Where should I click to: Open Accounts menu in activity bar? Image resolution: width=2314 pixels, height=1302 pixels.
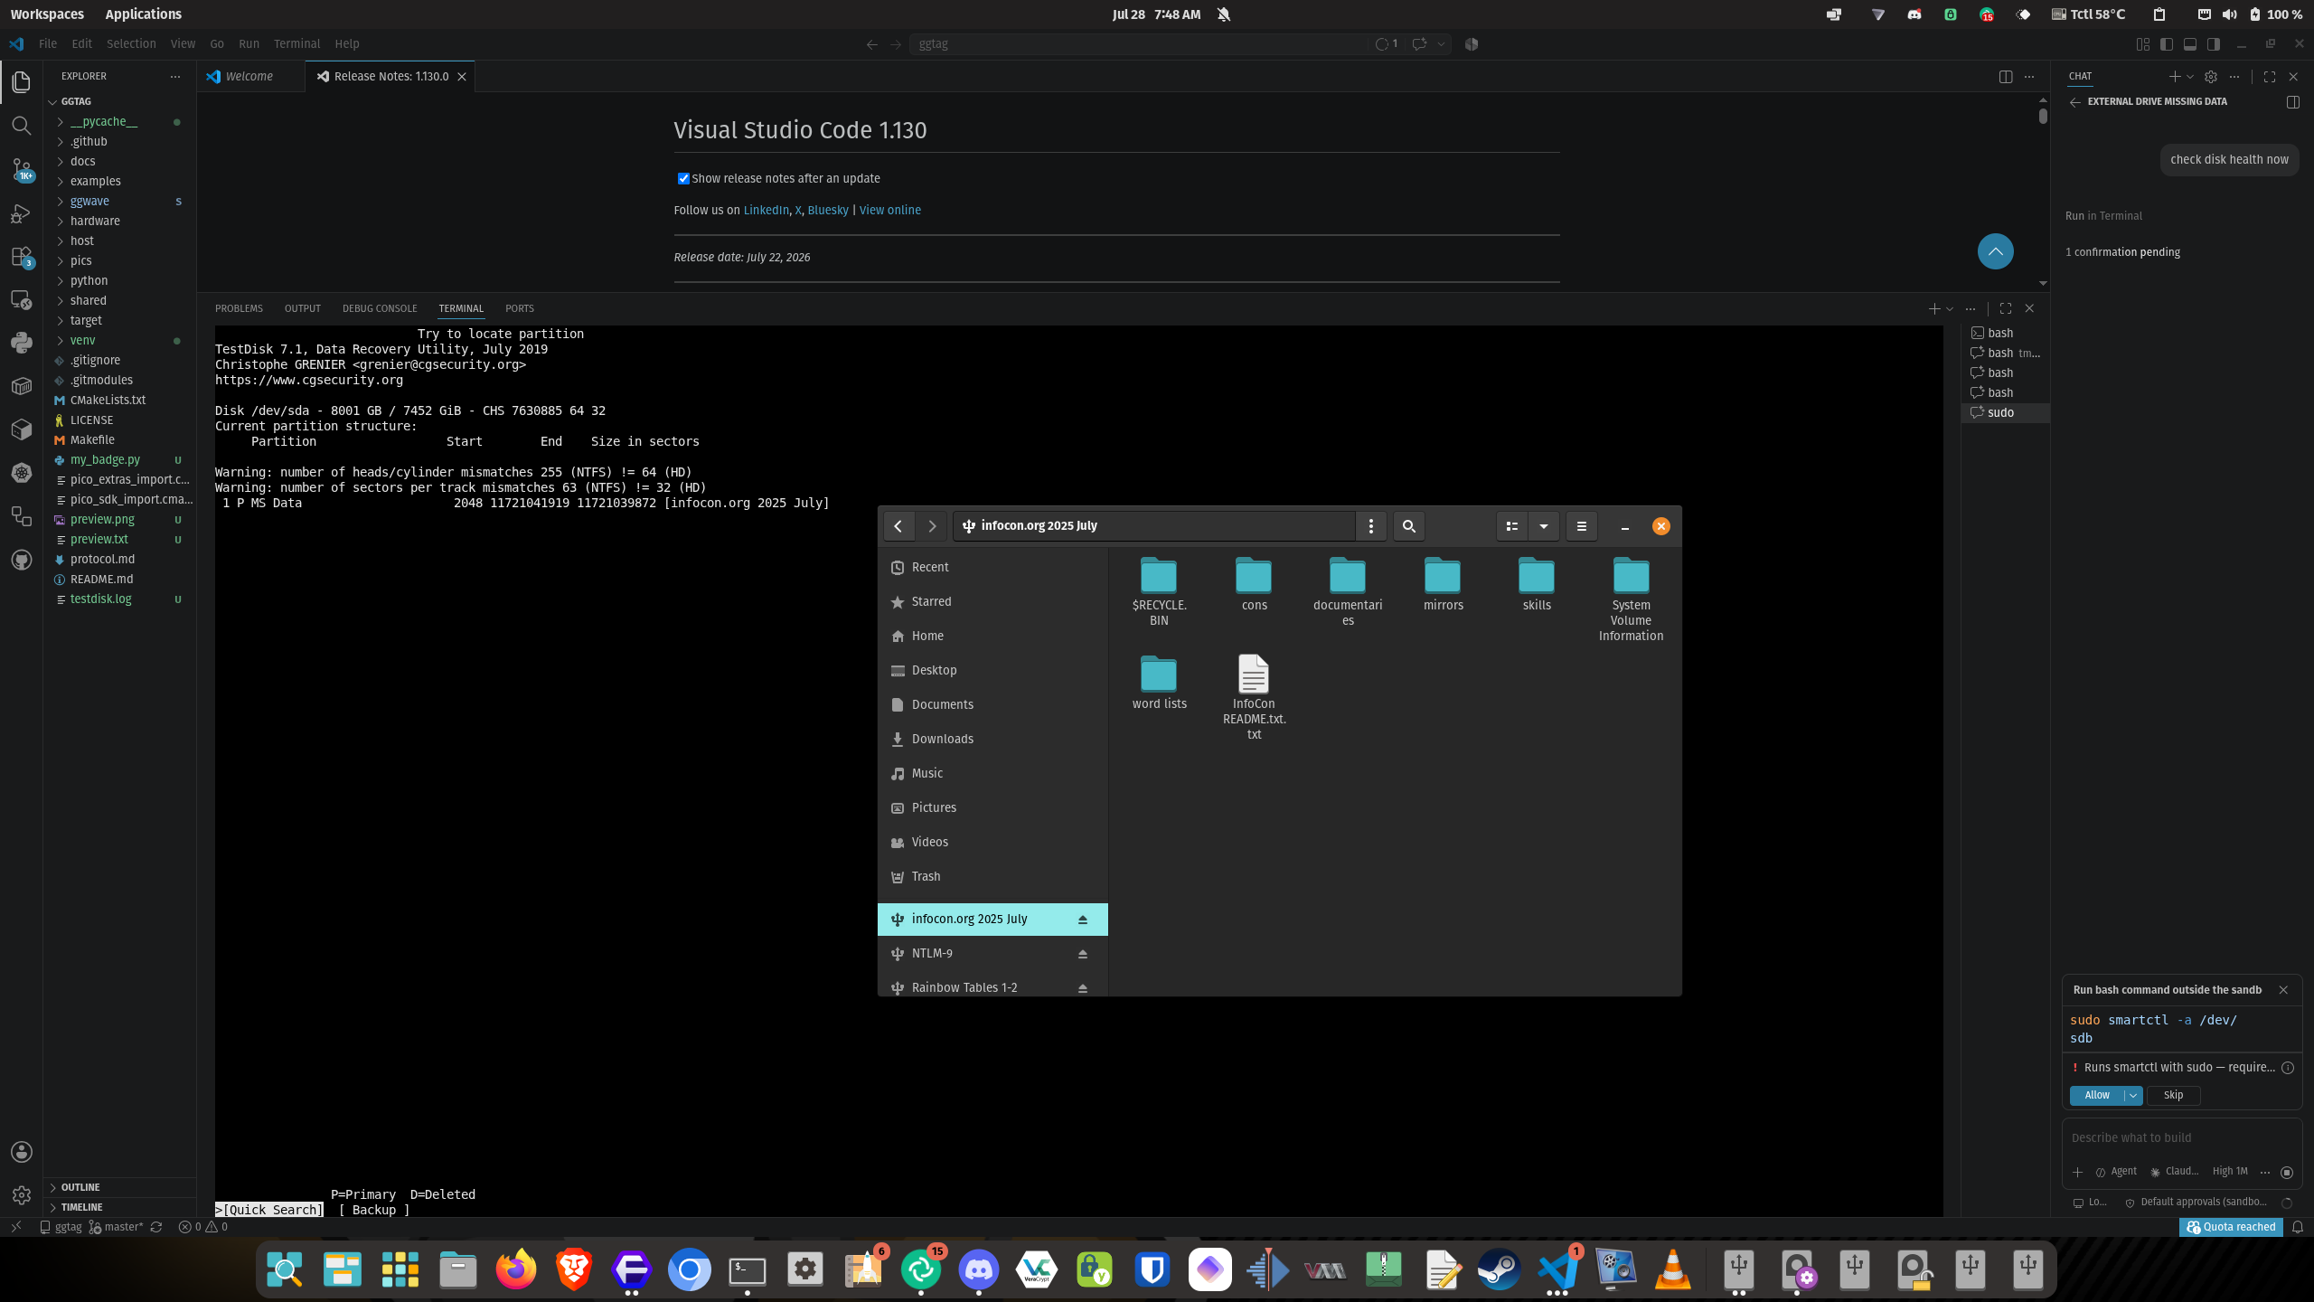pyautogui.click(x=22, y=1152)
